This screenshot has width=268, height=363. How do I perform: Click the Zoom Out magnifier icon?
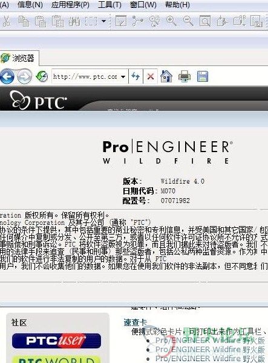[x=188, y=21]
